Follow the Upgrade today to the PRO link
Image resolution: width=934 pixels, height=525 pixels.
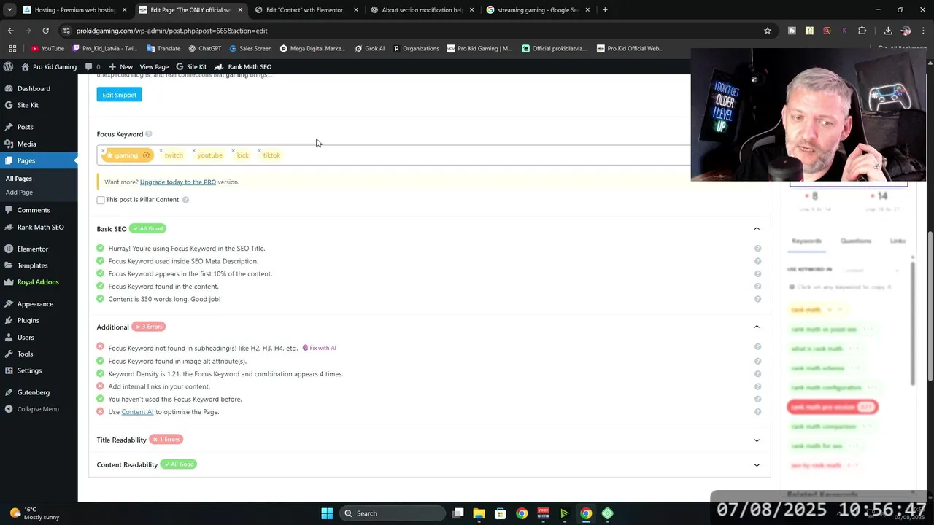pyautogui.click(x=177, y=182)
